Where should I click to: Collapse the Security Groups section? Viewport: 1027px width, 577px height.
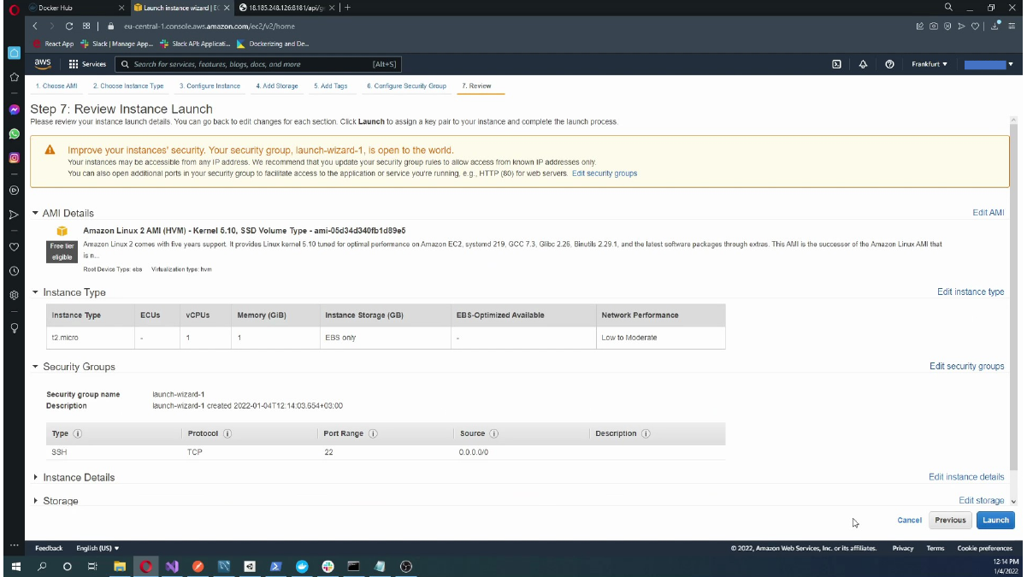pyautogui.click(x=35, y=367)
